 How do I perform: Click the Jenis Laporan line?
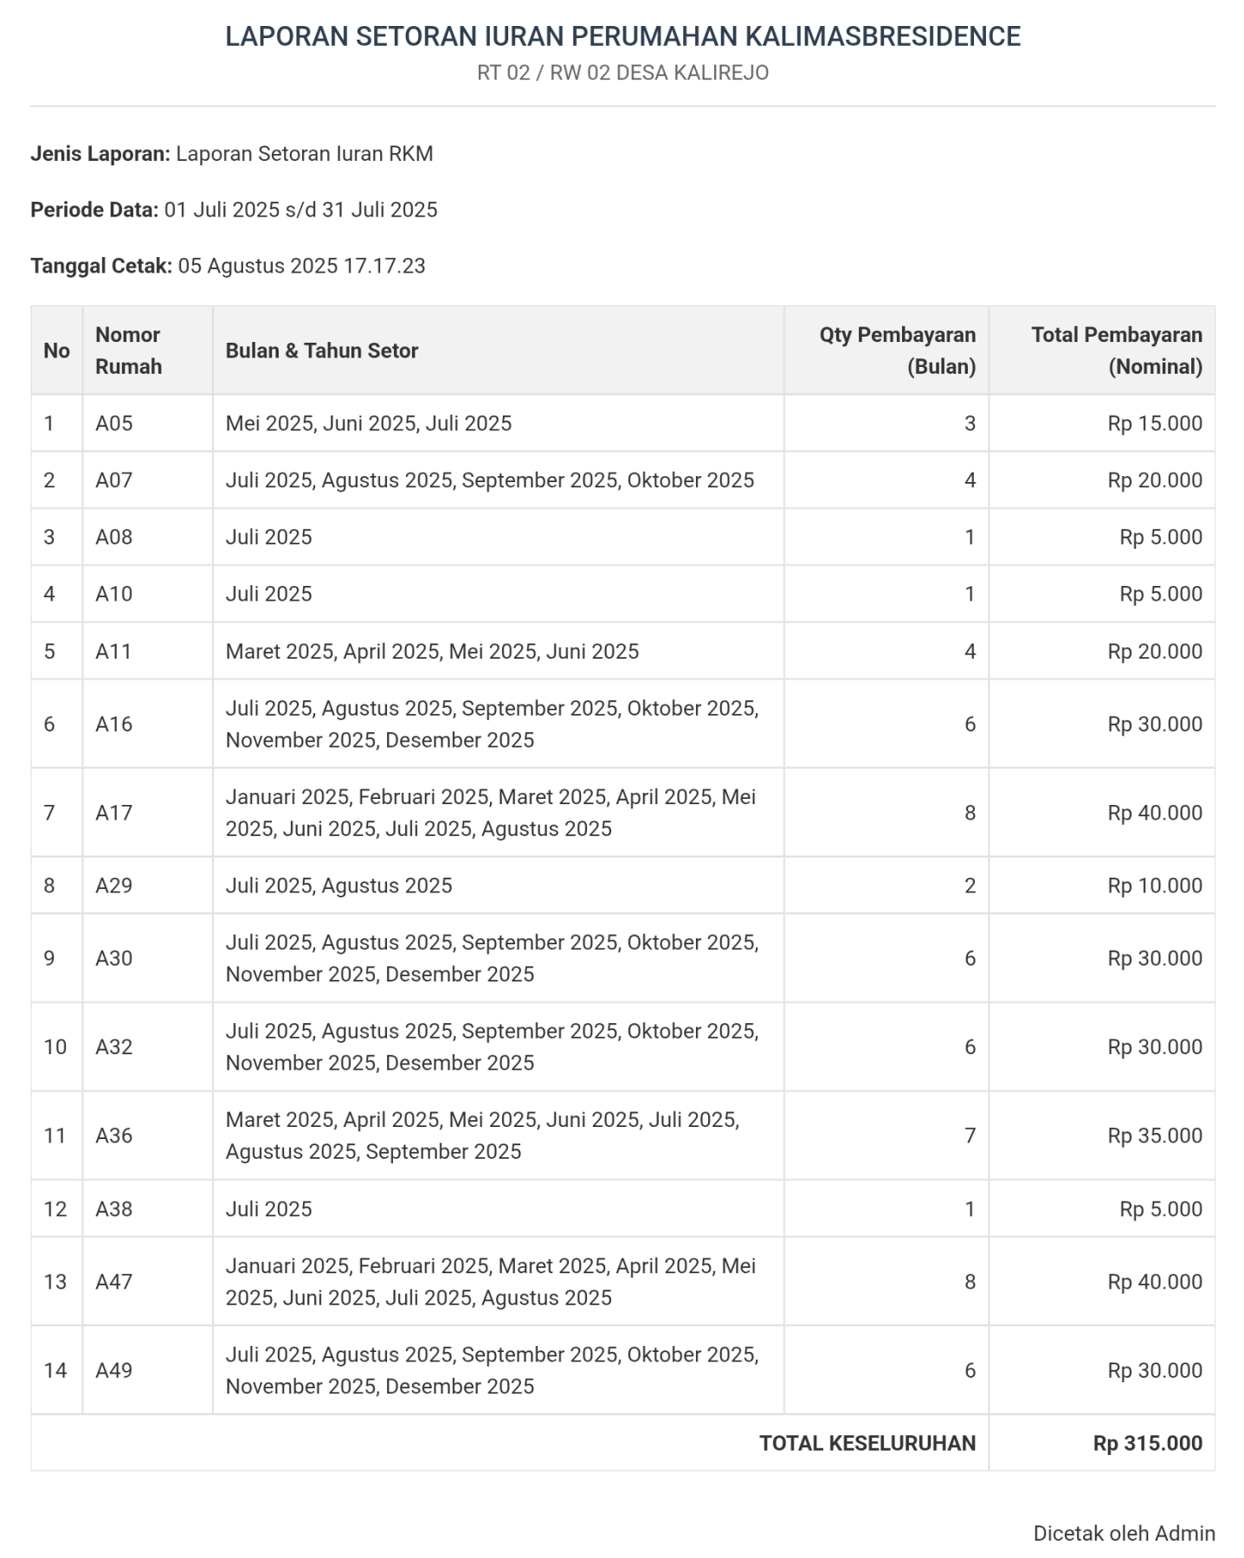(x=232, y=154)
